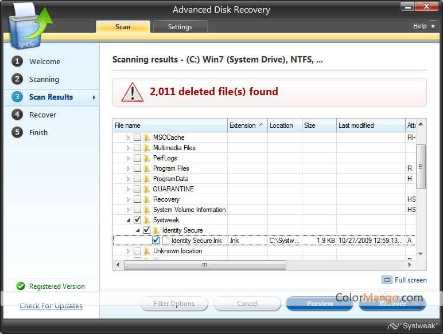443x334 pixels.
Task: Collapse the Systweak folder tree node
Action: click(x=129, y=220)
